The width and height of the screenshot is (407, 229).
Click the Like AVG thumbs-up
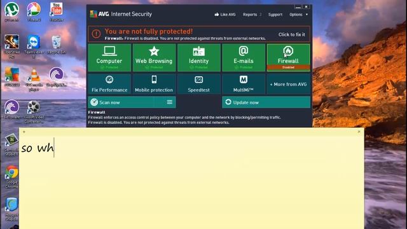[x=225, y=15]
